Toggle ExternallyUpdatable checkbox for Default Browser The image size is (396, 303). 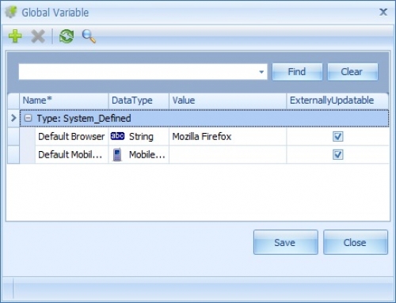pyautogui.click(x=337, y=136)
